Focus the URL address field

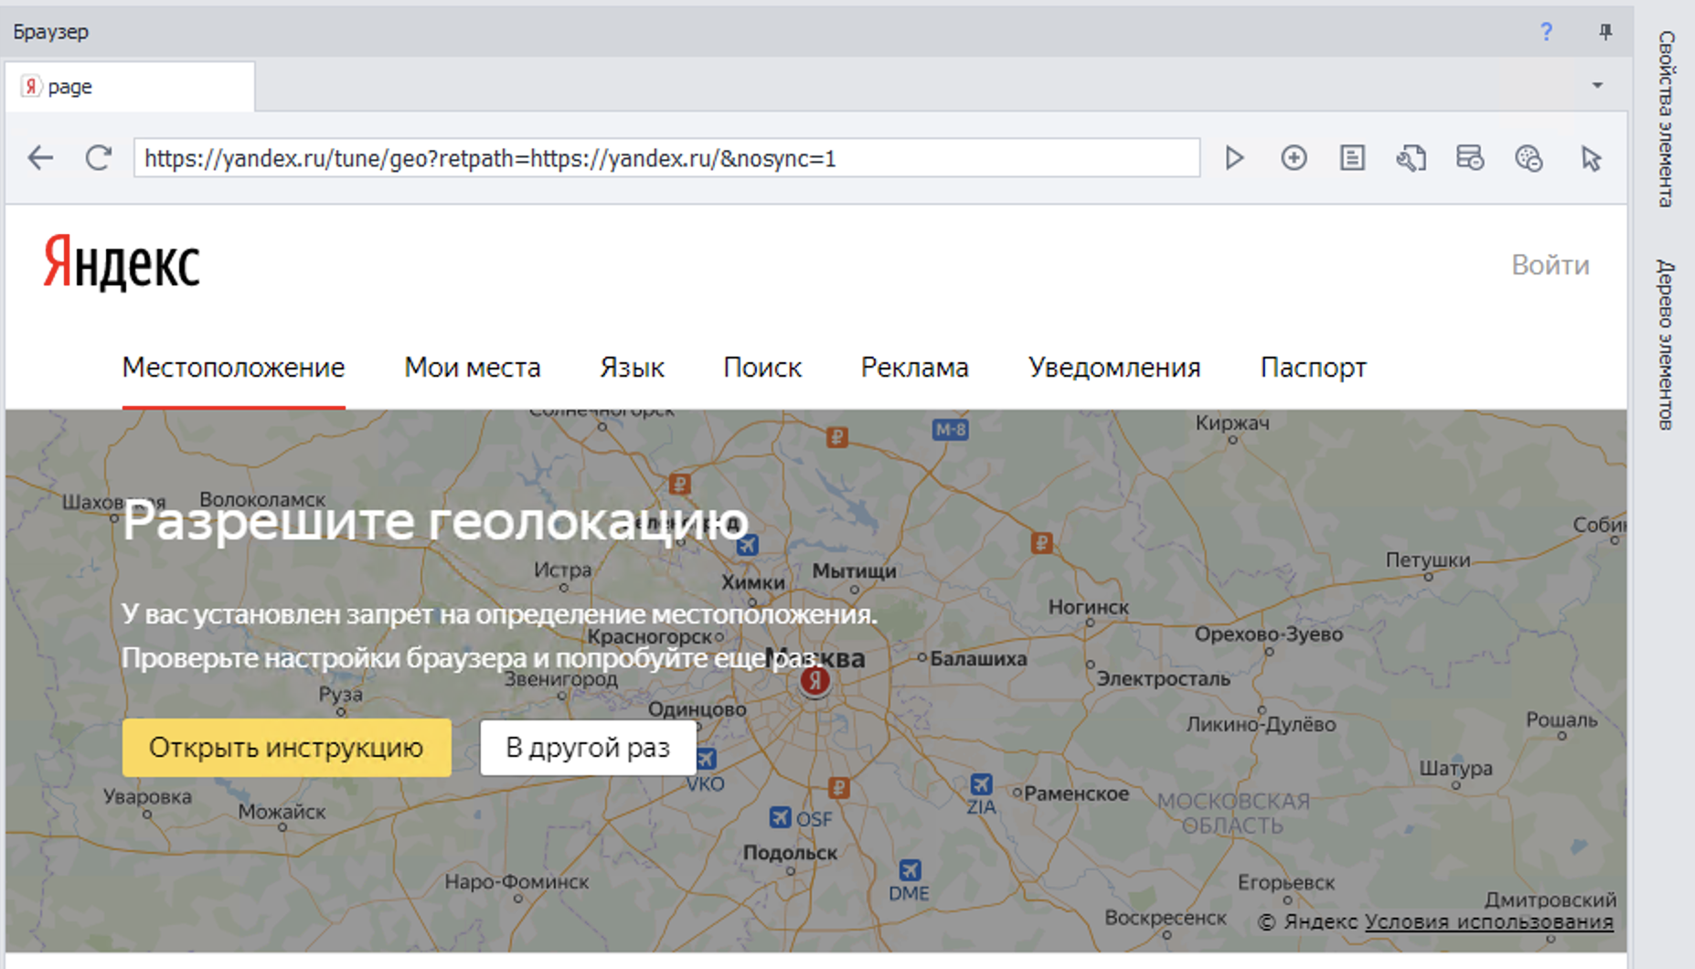[666, 158]
